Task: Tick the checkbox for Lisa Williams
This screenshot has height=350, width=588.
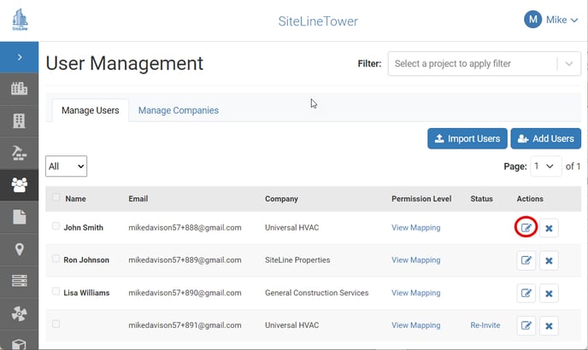Action: (x=56, y=291)
